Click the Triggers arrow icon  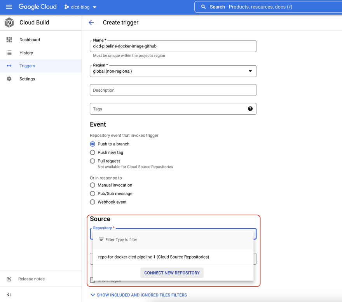click(9, 66)
